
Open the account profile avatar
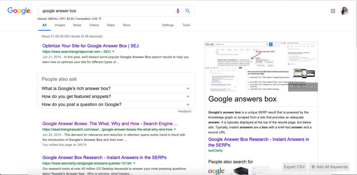coord(344,11)
